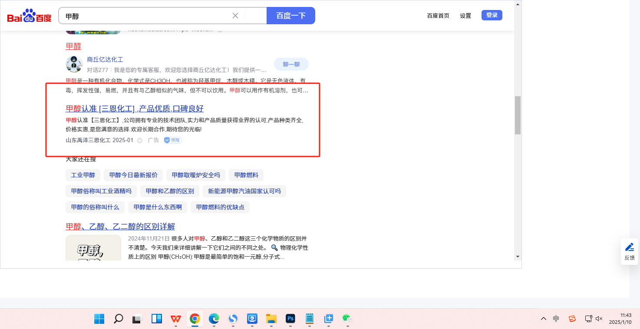Go to 百度首页 in the top bar
This screenshot has width=640, height=329.
pos(438,16)
